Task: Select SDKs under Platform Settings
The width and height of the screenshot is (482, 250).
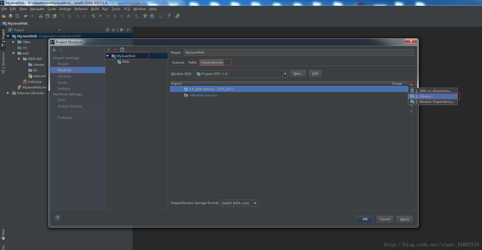Action: (x=62, y=100)
